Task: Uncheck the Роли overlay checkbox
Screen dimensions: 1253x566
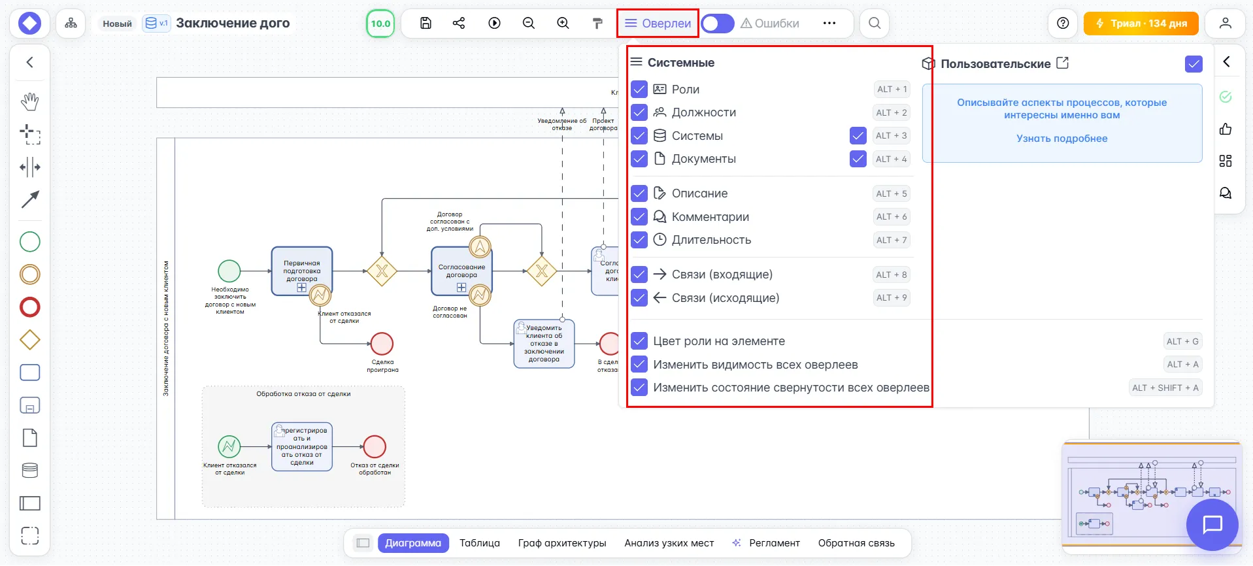Action: pyautogui.click(x=639, y=90)
